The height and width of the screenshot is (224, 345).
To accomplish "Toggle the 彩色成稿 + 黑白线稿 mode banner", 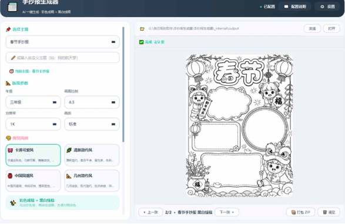I will tap(62, 203).
